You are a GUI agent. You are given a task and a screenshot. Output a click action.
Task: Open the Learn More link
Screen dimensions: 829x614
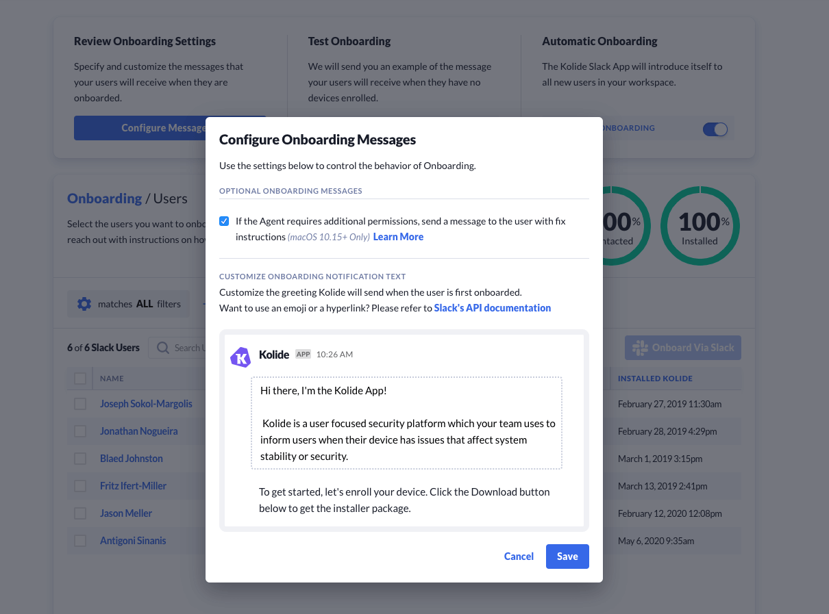[x=398, y=237]
